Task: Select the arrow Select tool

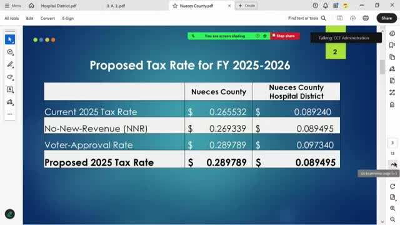Action: [x=10, y=39]
